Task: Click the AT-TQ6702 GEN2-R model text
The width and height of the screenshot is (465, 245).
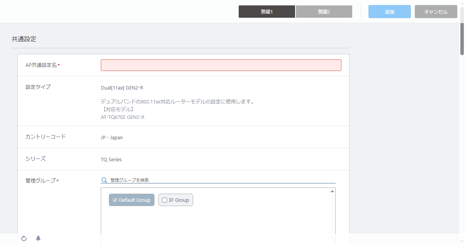Action: point(122,117)
